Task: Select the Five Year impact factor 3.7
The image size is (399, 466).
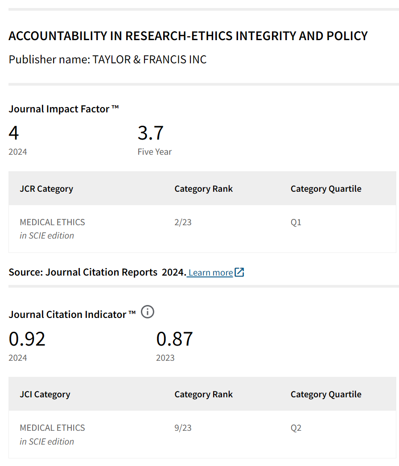Action: pos(151,133)
